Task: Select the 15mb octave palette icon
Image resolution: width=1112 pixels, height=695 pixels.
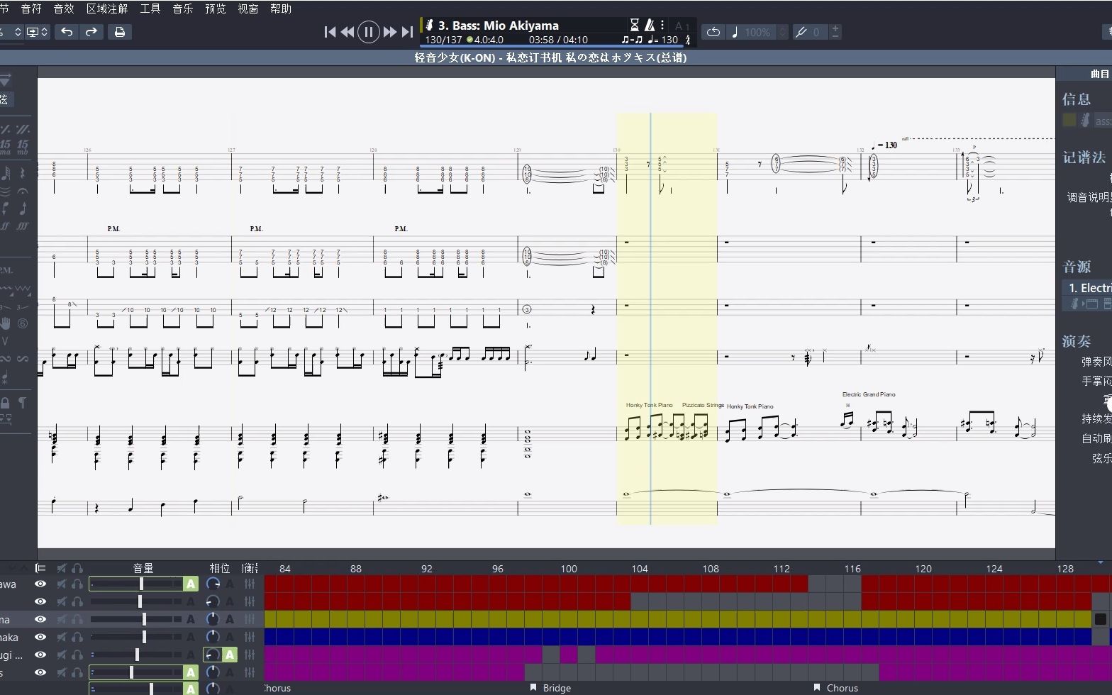Action: [x=23, y=147]
